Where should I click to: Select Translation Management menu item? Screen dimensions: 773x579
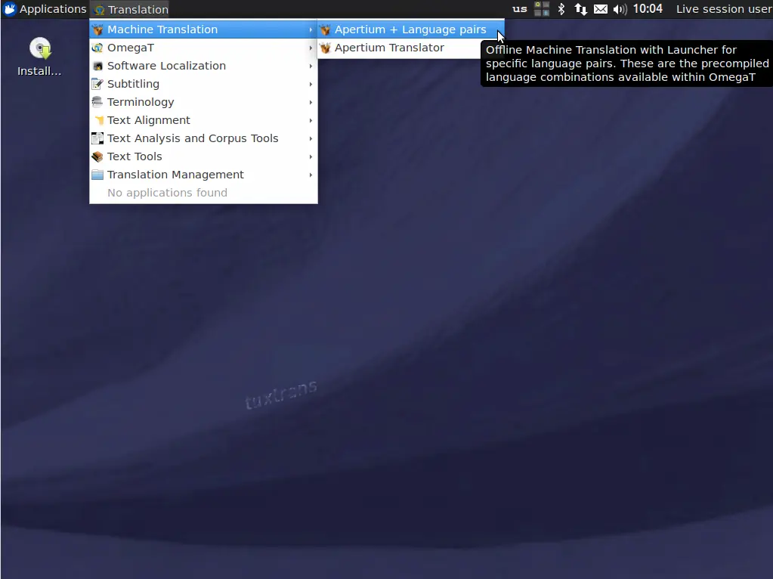(203, 175)
